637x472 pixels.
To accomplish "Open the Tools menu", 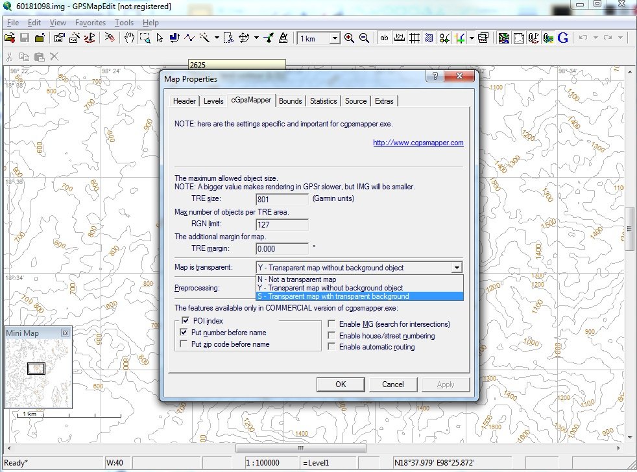I will [x=124, y=23].
